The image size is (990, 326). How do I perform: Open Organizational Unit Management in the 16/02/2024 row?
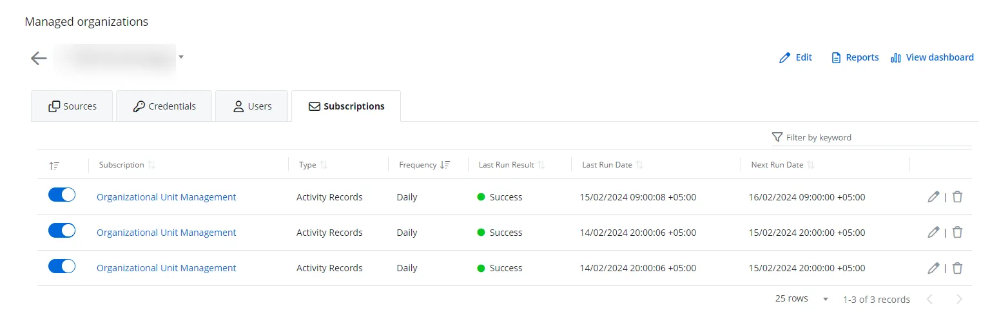click(x=166, y=197)
